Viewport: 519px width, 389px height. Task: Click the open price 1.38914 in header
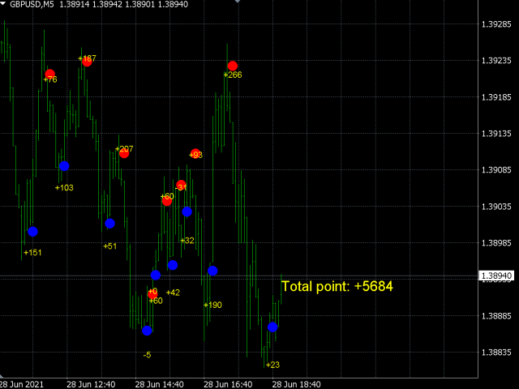point(75,5)
